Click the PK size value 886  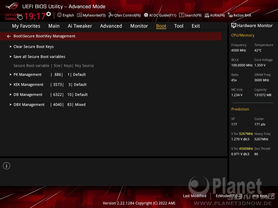point(58,75)
